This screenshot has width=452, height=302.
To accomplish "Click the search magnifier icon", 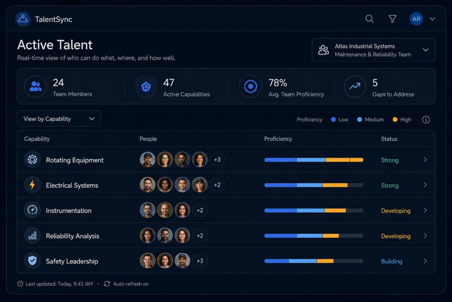I will 369,19.
